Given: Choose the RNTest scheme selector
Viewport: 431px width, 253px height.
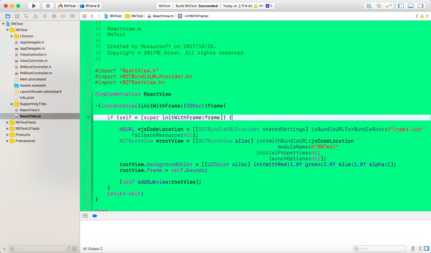Looking at the screenshot, I should pyautogui.click(x=67, y=6).
